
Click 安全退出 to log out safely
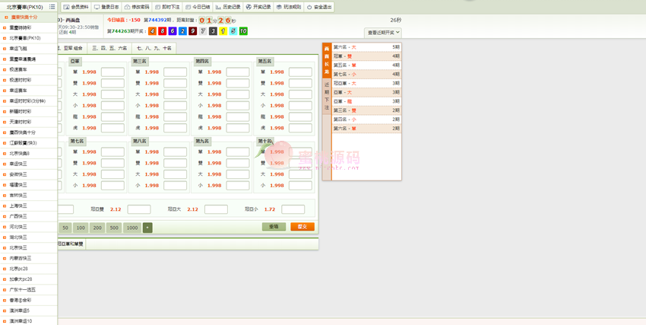click(x=319, y=6)
